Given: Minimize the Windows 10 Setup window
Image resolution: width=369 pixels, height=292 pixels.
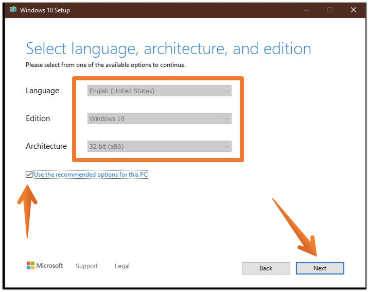Looking at the screenshot, I should pos(306,10).
